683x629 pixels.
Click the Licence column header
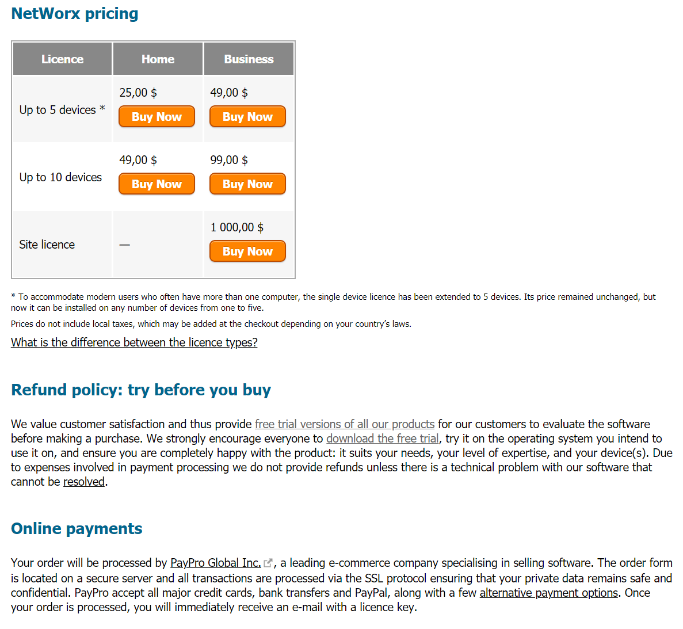(x=62, y=59)
